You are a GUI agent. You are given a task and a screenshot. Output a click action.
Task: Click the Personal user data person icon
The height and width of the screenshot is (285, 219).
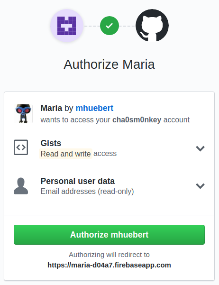coord(21,186)
